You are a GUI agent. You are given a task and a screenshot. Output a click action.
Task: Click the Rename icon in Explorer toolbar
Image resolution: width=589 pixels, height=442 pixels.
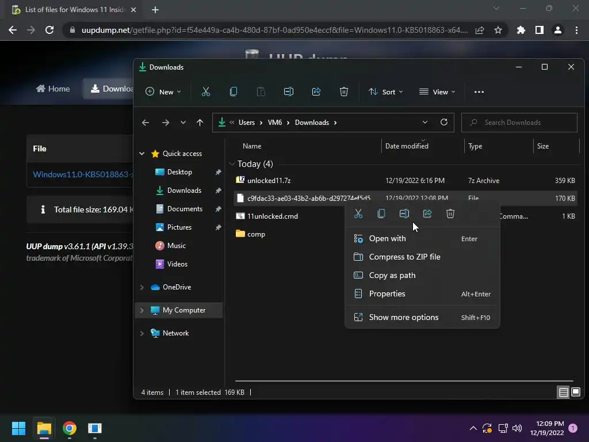pos(289,92)
